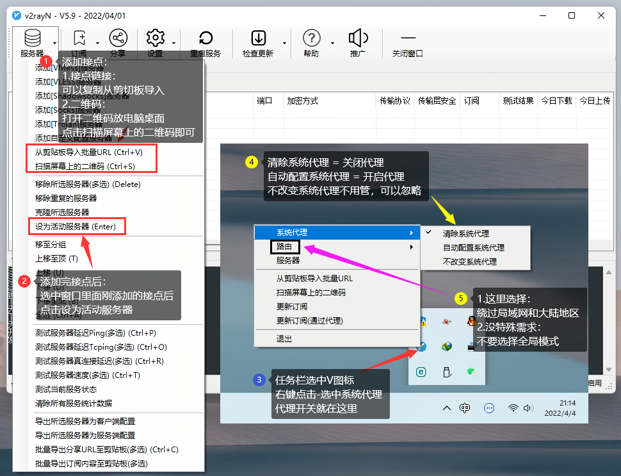Select 自动配置系统代理 option
Screen dimensions: 621x476
[475, 248]
